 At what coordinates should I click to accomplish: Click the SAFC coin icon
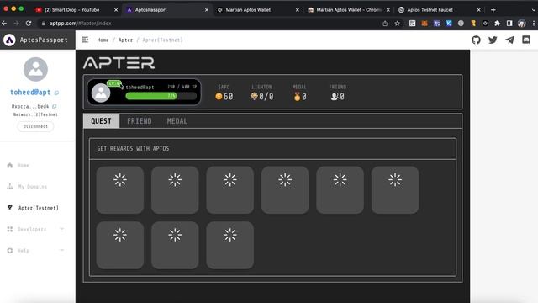219,97
